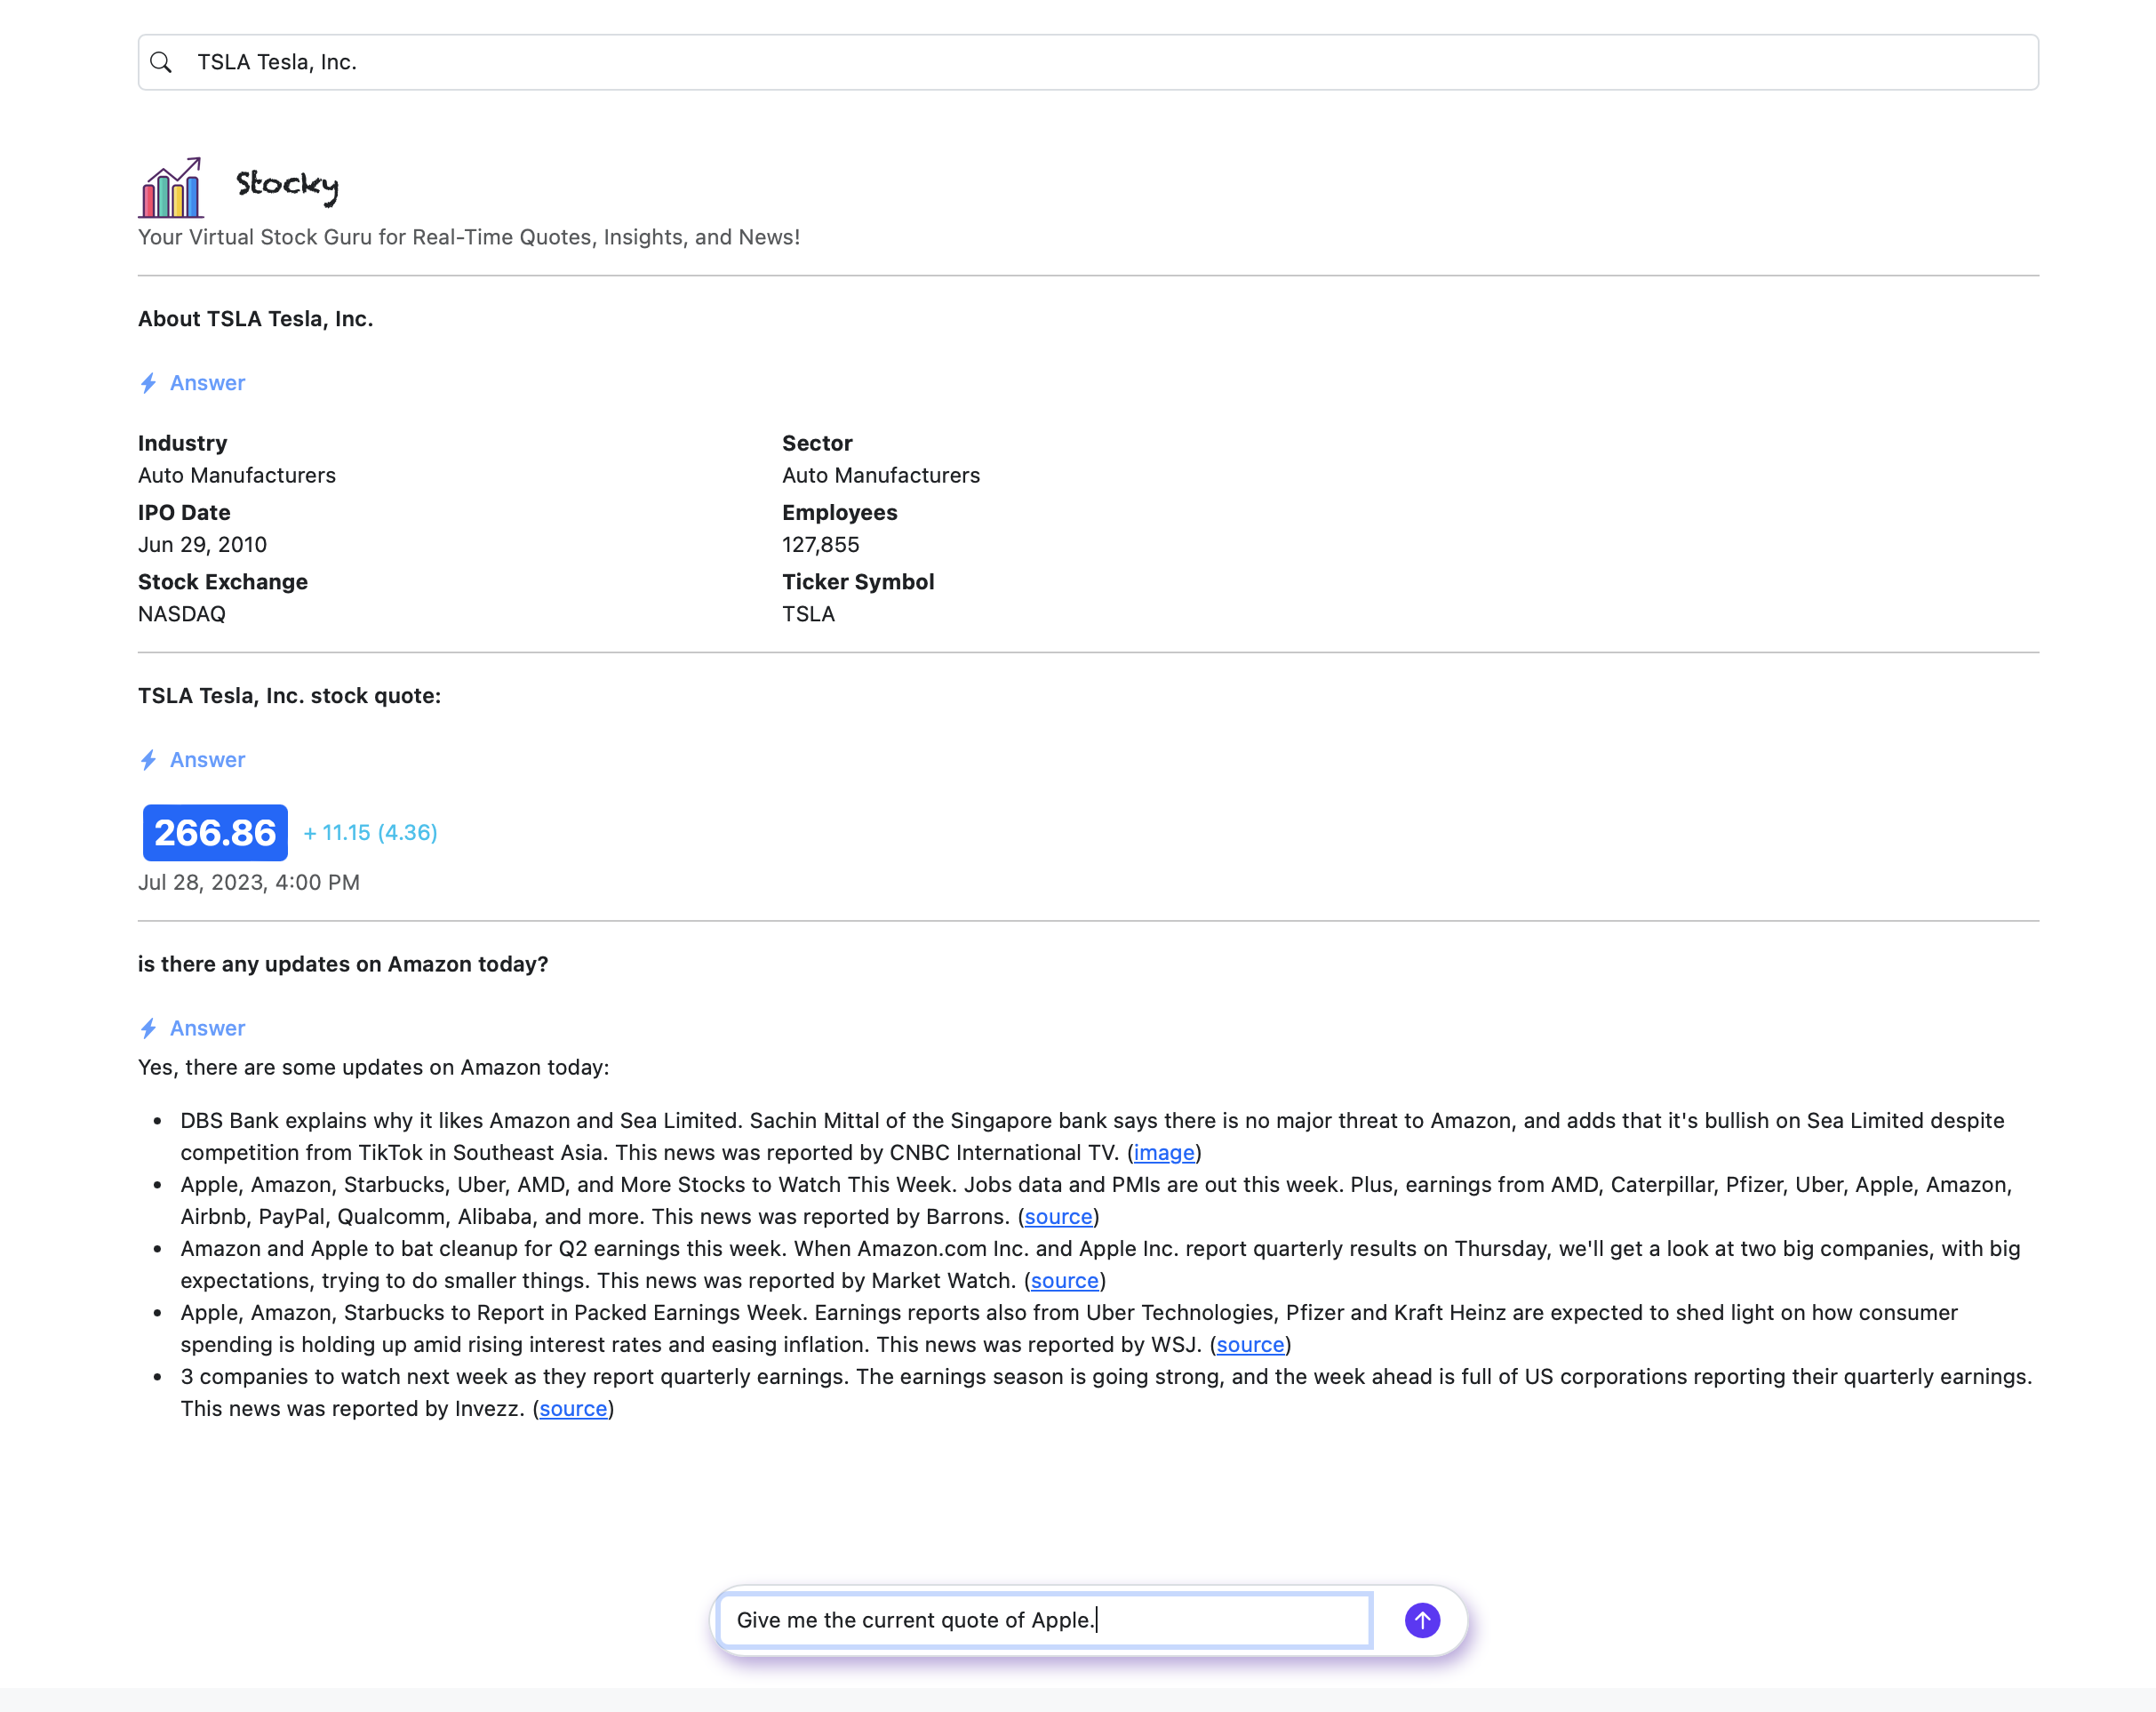Click the Answer label above the price
The height and width of the screenshot is (1712, 2156).
click(207, 760)
